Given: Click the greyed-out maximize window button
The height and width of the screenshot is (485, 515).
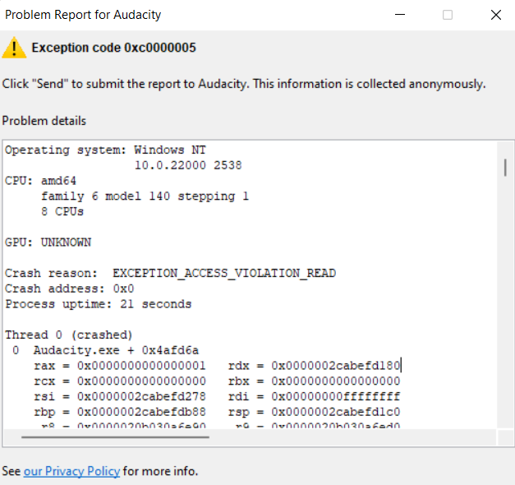Looking at the screenshot, I should point(448,15).
